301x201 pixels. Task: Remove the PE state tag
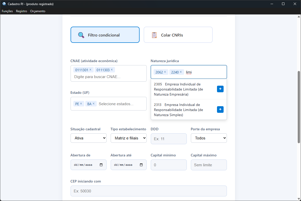pyautogui.click(x=81, y=104)
